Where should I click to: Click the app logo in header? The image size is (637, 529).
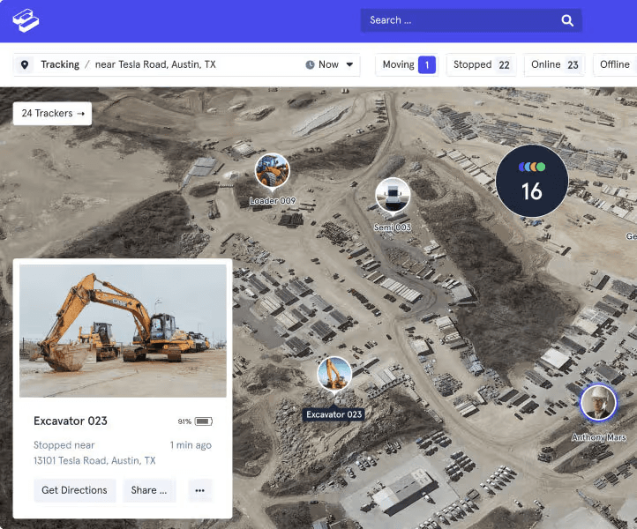(x=26, y=20)
